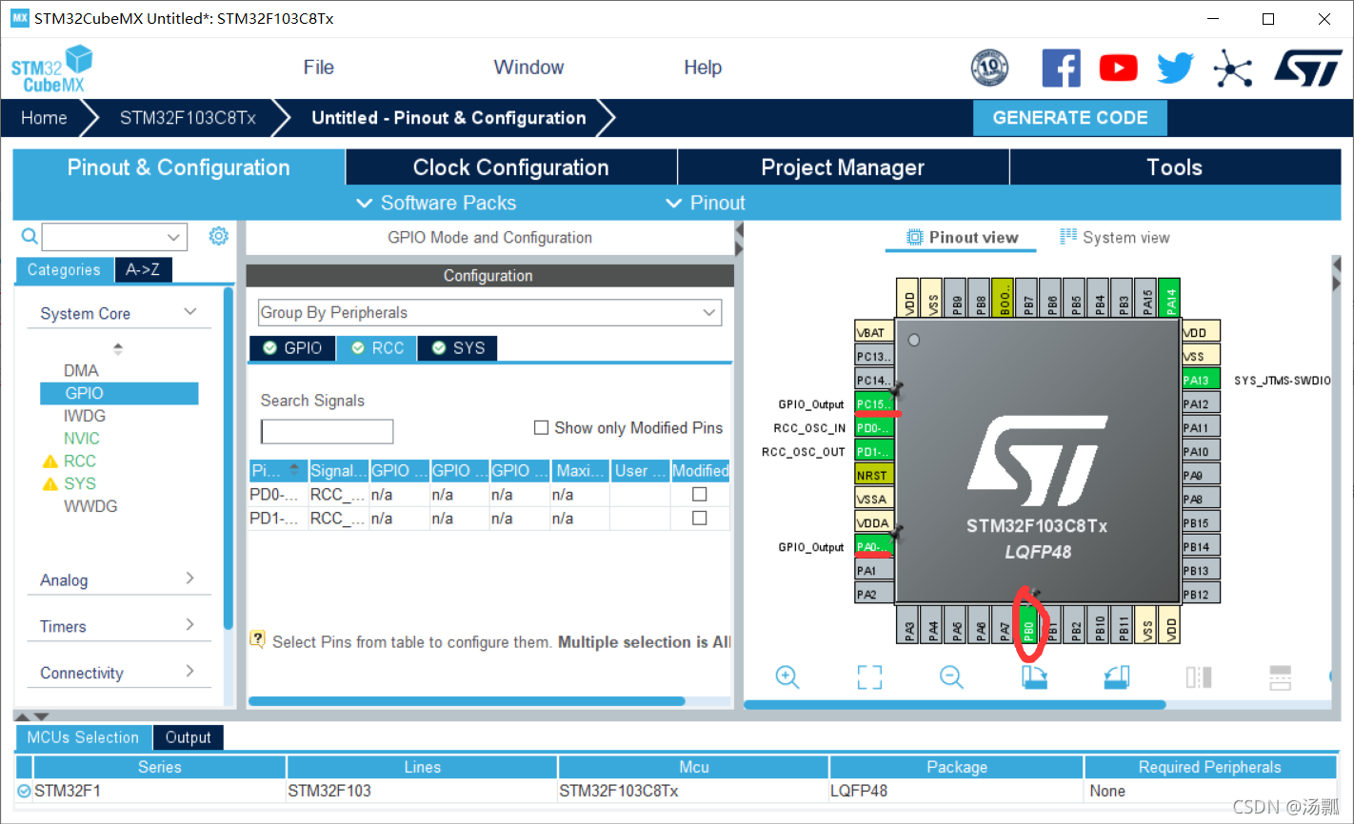Select the NRST pin on the chip
This screenshot has height=824, width=1354.
(874, 476)
